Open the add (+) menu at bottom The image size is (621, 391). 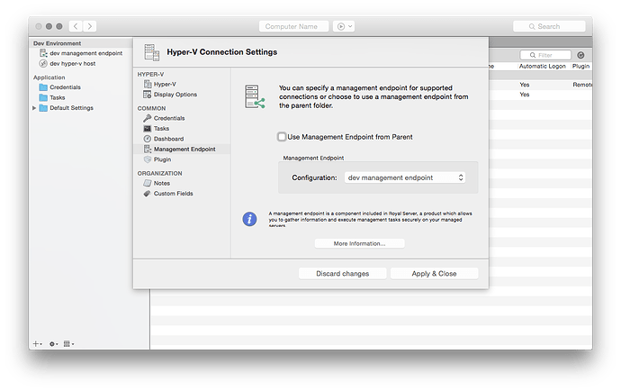37,343
